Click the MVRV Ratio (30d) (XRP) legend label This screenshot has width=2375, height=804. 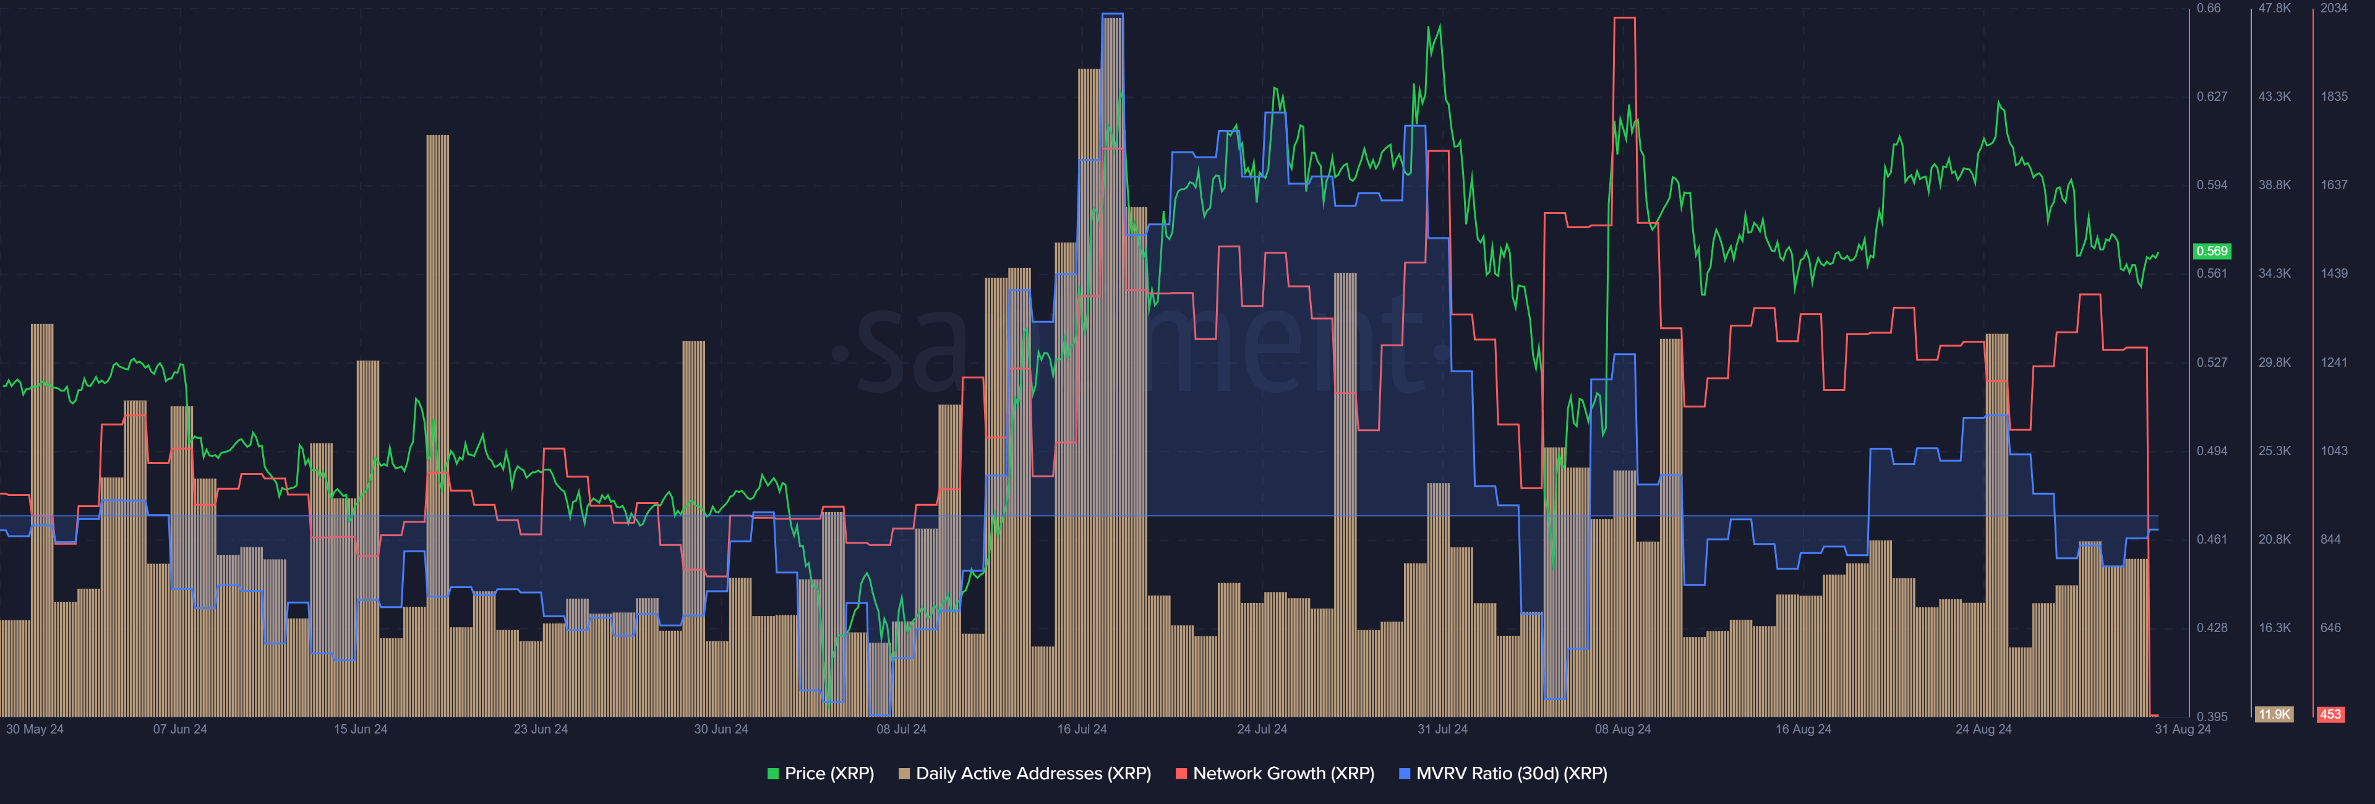pos(1511,774)
